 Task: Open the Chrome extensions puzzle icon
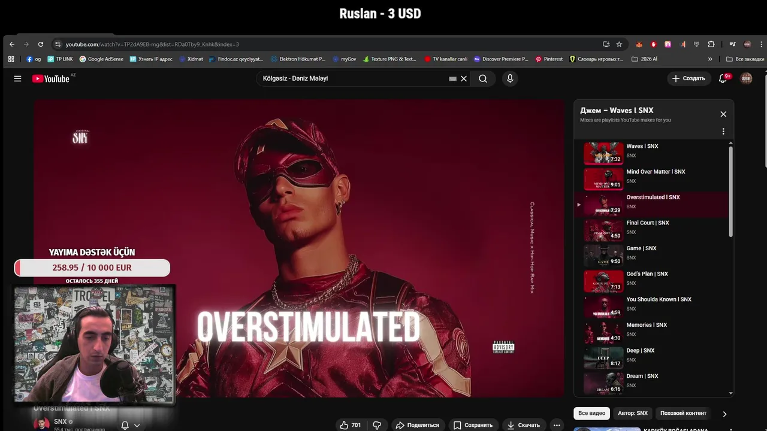[x=711, y=44]
